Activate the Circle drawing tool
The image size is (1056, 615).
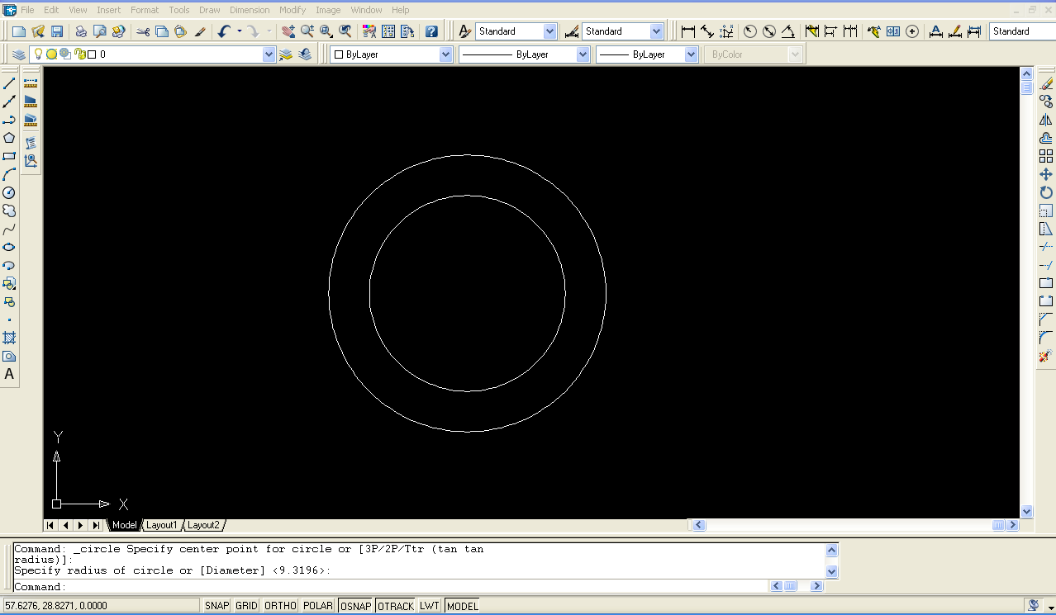point(9,192)
